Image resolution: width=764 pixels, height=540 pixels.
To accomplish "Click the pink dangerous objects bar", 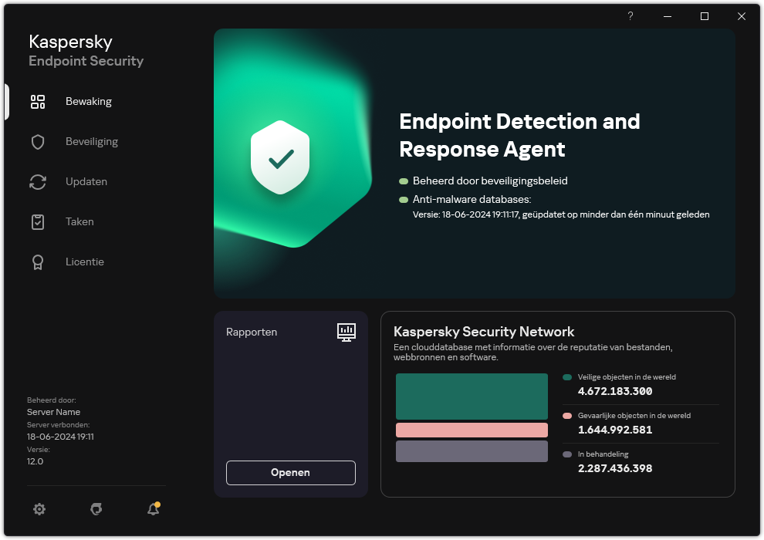I will 472,430.
